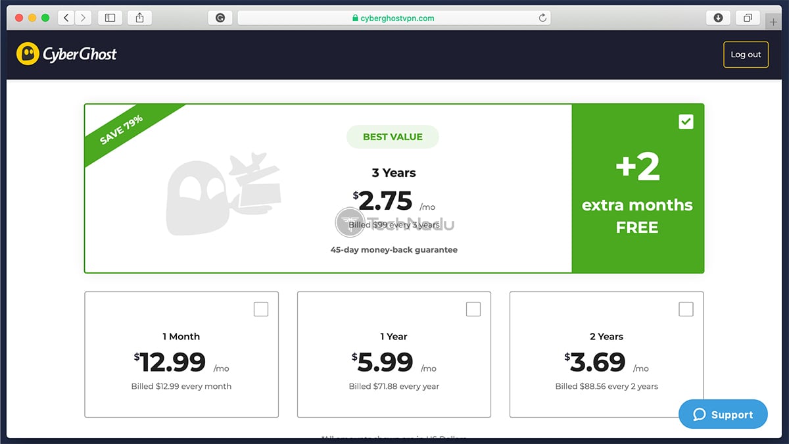Click the BEST VALUE badge
789x444 pixels.
click(393, 137)
